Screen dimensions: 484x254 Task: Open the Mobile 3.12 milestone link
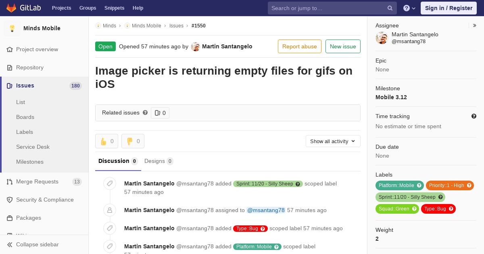pyautogui.click(x=391, y=97)
